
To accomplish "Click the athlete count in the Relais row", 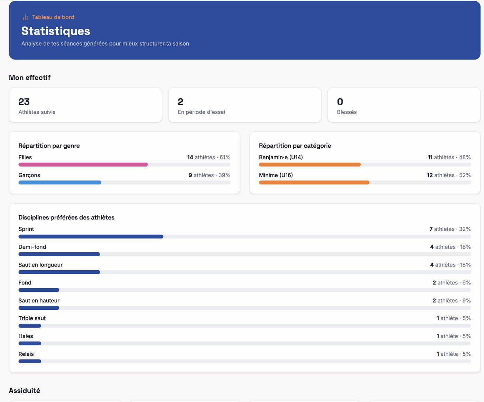I will [x=454, y=354].
